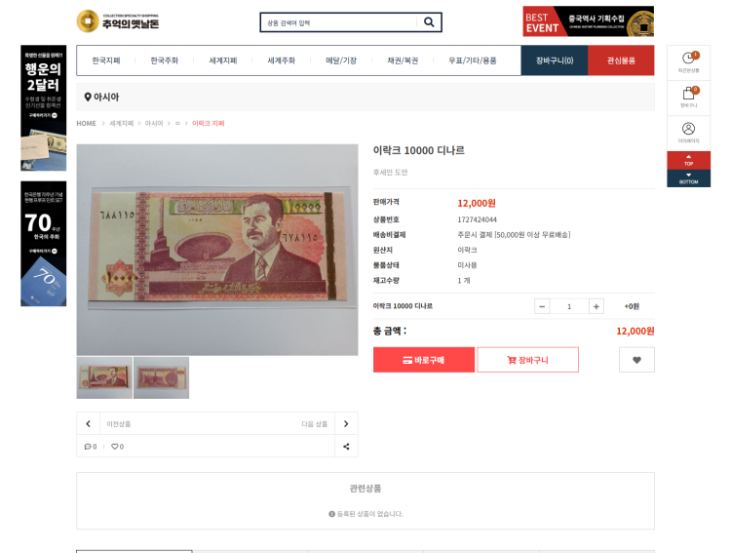
Task: Decrease quantity with the minus button
Action: (x=542, y=306)
